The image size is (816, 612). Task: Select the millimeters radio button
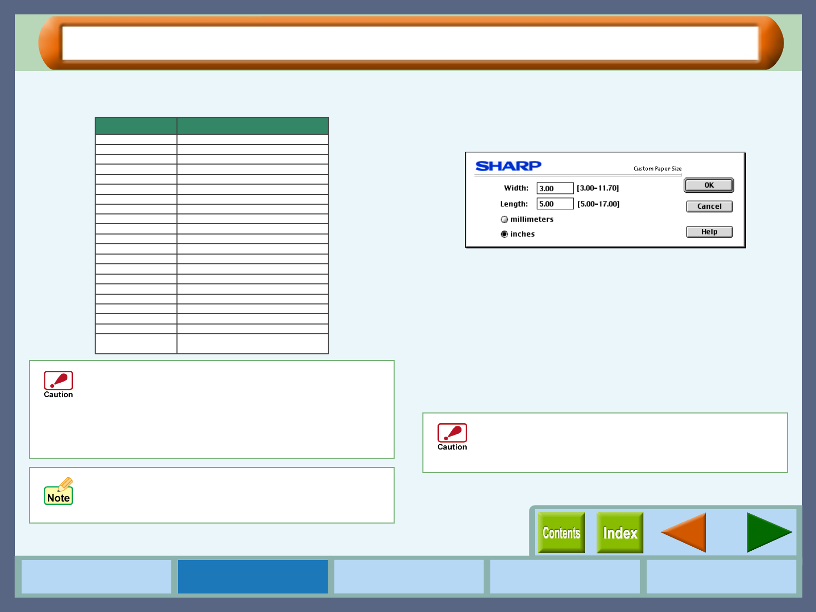[x=504, y=220]
